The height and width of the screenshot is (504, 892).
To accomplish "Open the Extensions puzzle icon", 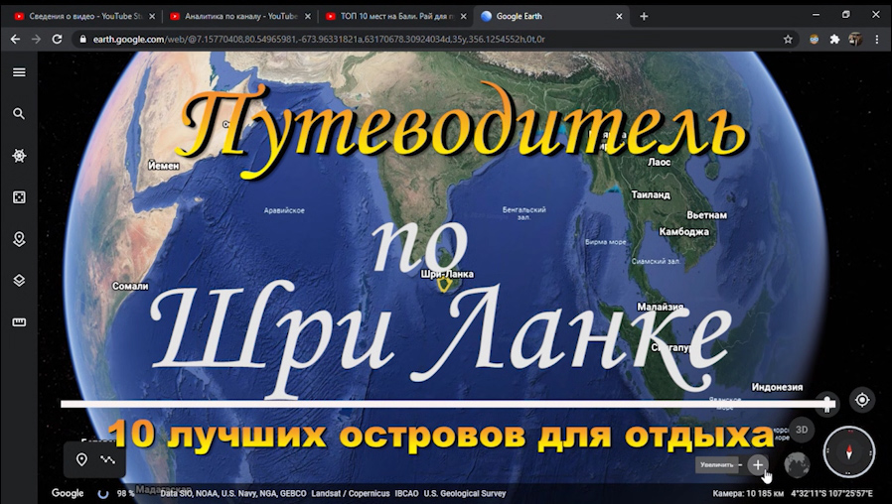I will [x=834, y=40].
